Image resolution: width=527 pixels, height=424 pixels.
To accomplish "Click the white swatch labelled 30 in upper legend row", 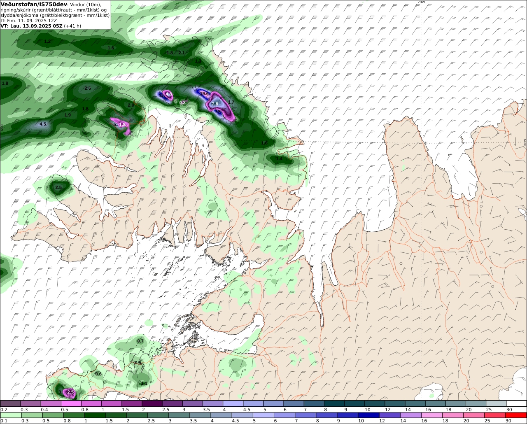I will (516, 403).
